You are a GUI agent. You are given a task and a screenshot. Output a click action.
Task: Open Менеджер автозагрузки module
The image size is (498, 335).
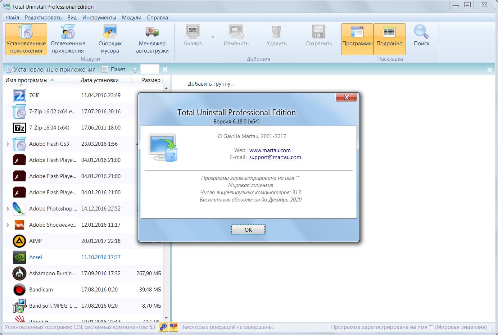pos(152,39)
